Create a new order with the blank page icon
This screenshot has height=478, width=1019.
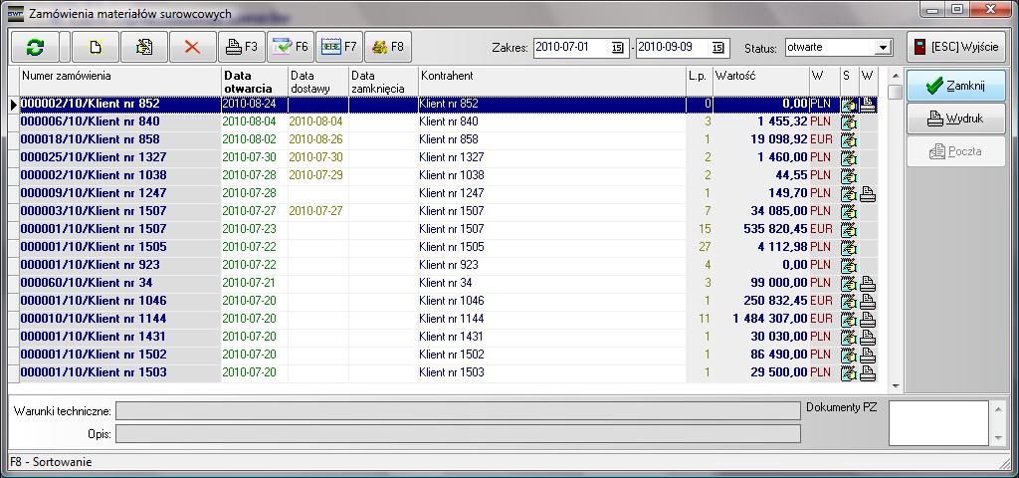tap(96, 47)
